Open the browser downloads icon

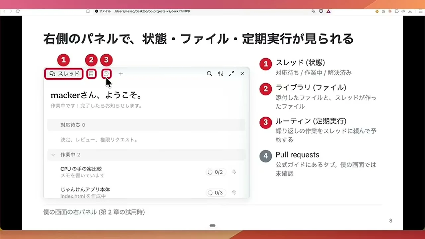coord(410,11)
